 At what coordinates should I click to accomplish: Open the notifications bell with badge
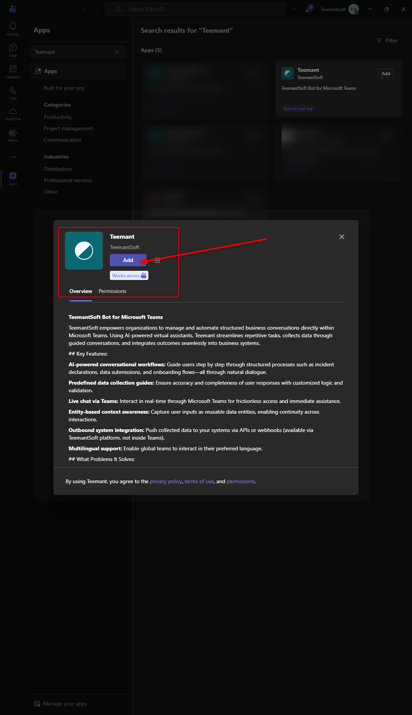pos(309,9)
